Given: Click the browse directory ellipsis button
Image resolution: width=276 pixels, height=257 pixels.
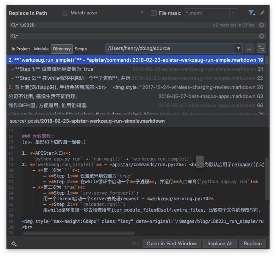Looking at the screenshot, I should coord(249,48).
